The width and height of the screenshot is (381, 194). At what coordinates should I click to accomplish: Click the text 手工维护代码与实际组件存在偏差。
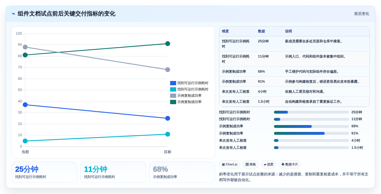(x=312, y=72)
